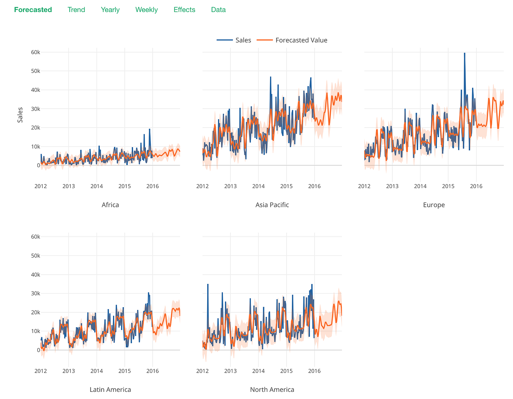Toggle the Sales series in the legend
The width and height of the screenshot is (513, 399).
click(x=243, y=40)
